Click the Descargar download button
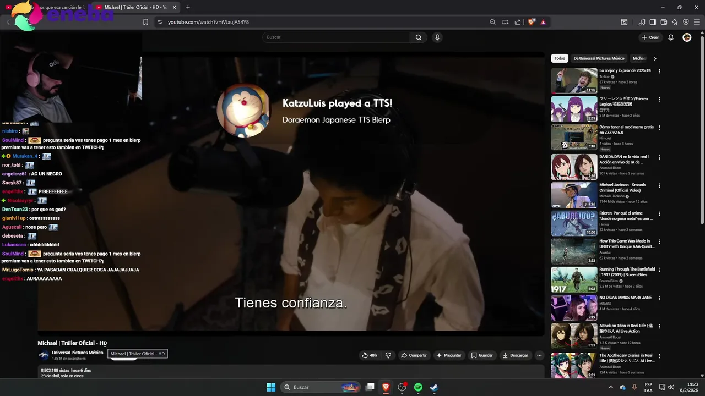 point(516,355)
